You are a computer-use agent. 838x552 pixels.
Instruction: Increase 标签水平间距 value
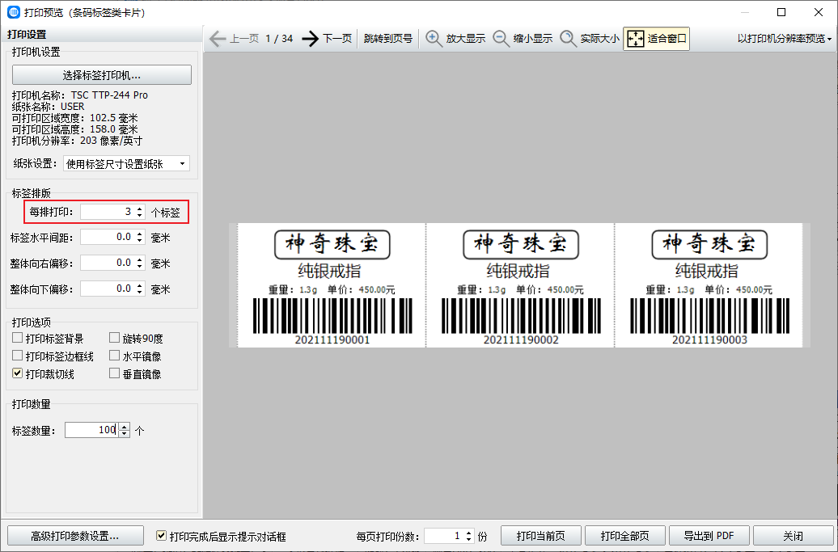point(139,234)
